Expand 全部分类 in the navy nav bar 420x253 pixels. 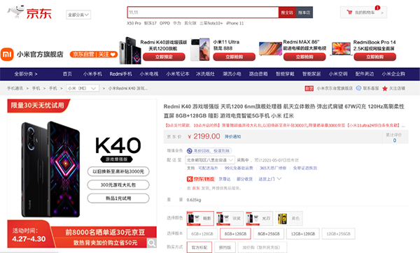[x=26, y=74]
